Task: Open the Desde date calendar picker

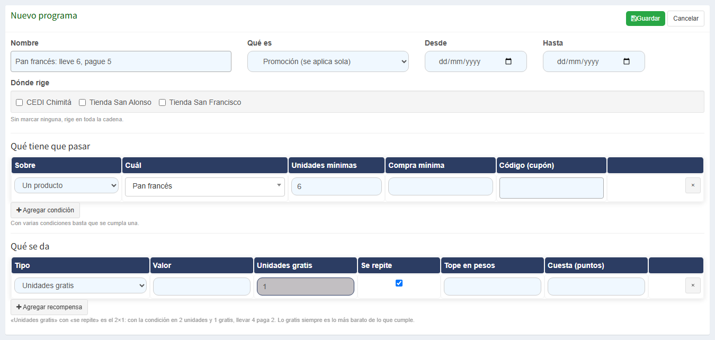Action: [508, 61]
